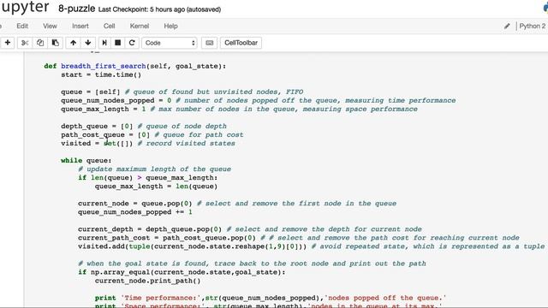
Task: Click 'queue_max_length = len(queue)' assignment line
Action: tap(156, 187)
